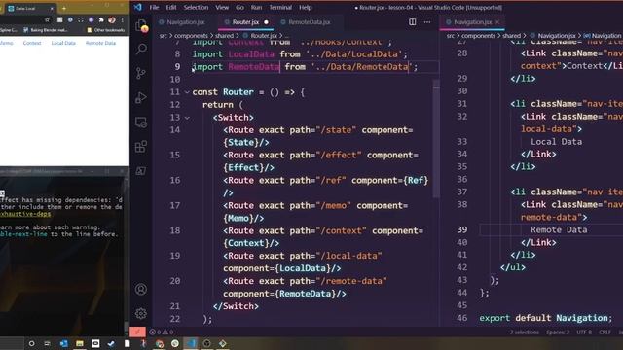The image size is (623, 350).
Task: Click the remote window indicator in status bar
Action: 137,332
